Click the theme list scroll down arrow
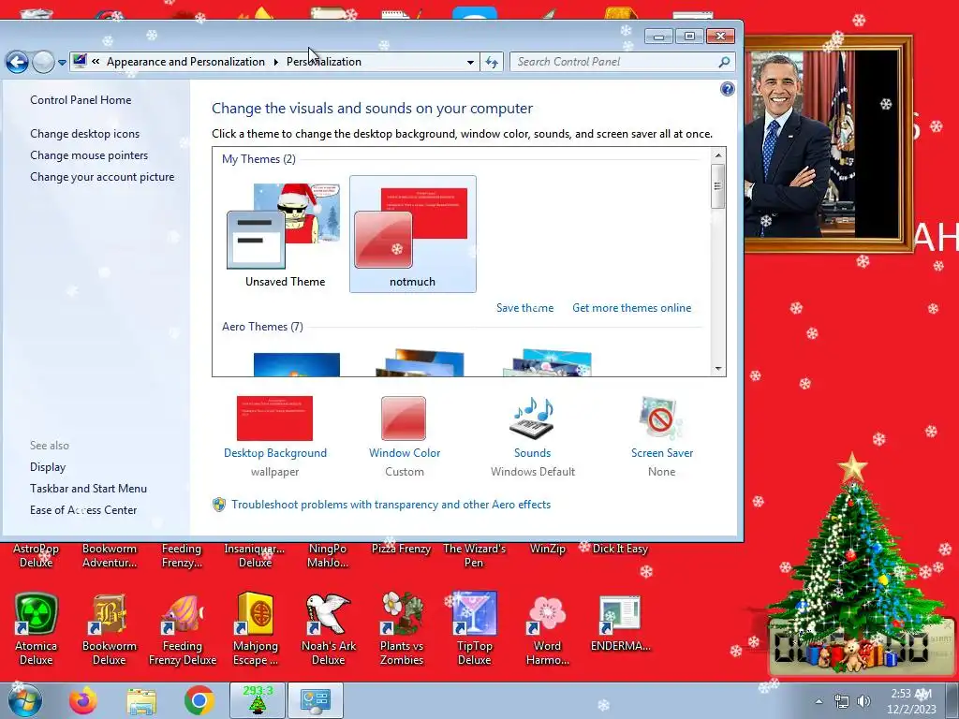The width and height of the screenshot is (959, 719). (718, 369)
